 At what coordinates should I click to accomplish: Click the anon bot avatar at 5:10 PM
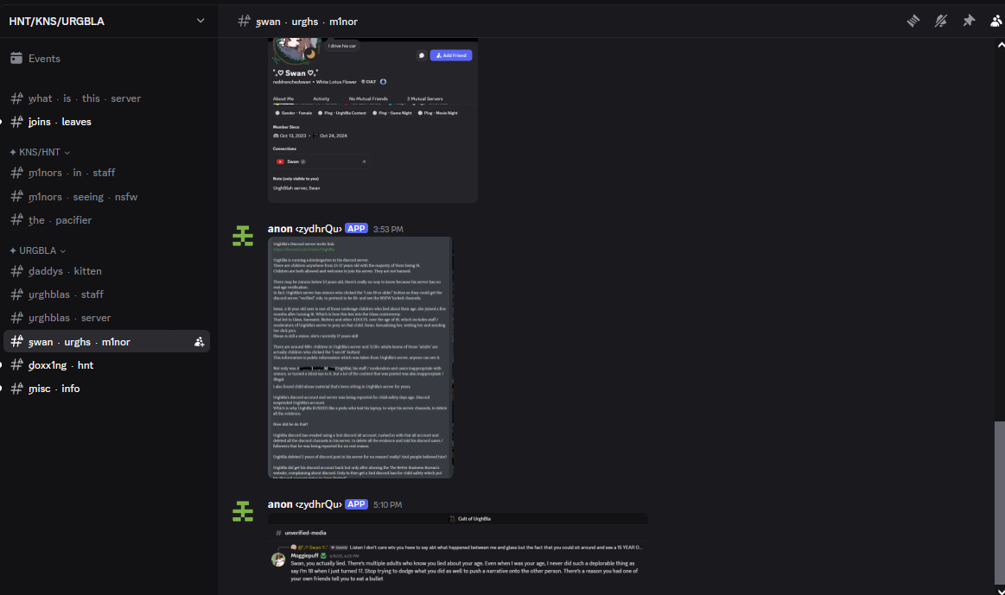click(243, 511)
